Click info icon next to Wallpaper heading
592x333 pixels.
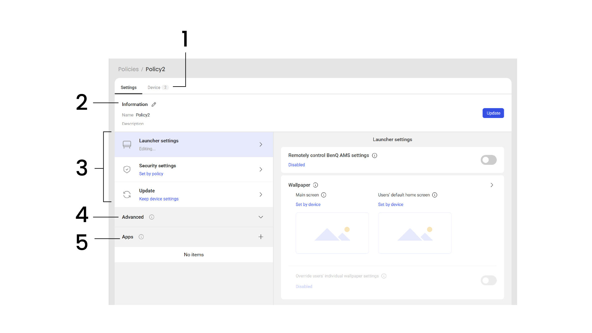[316, 185]
